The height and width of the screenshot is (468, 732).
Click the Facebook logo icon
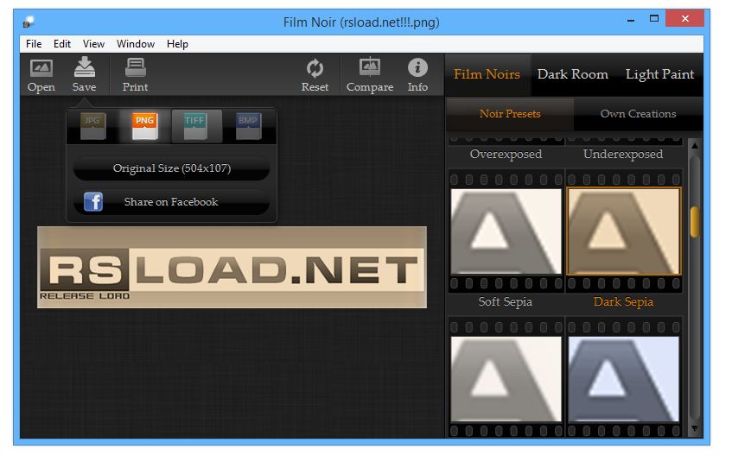[x=93, y=202]
